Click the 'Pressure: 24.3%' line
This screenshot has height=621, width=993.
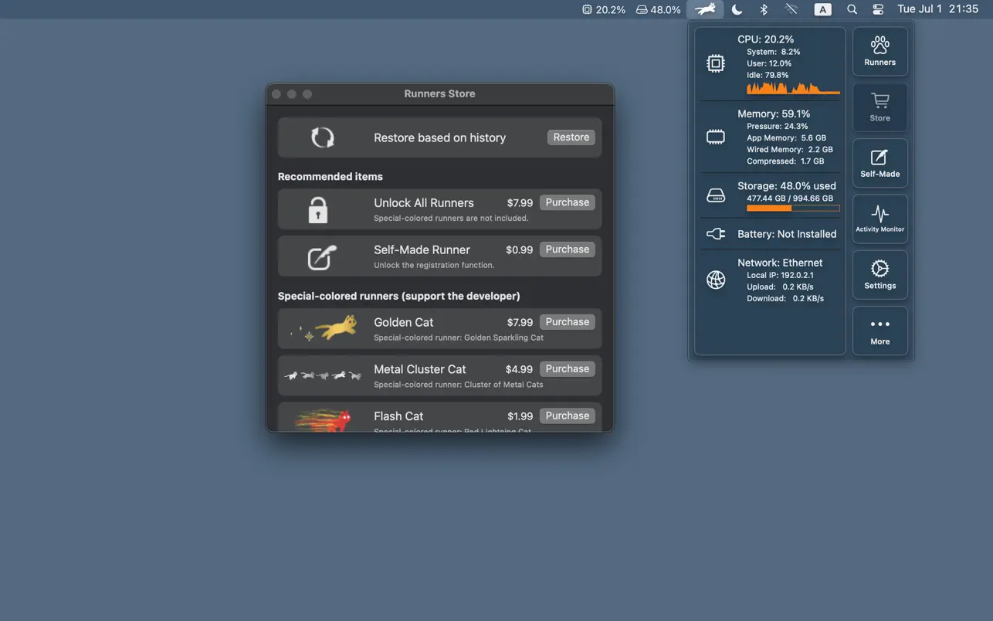point(778,126)
